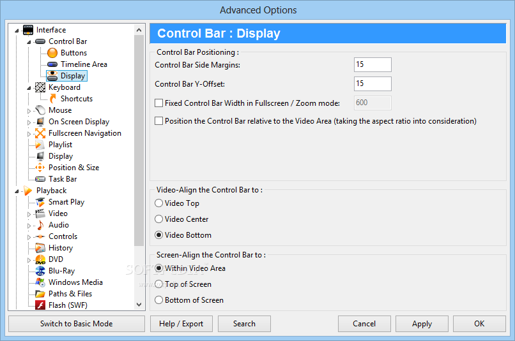Click the Timeline Area icon
This screenshot has height=341, width=515.
[52, 64]
